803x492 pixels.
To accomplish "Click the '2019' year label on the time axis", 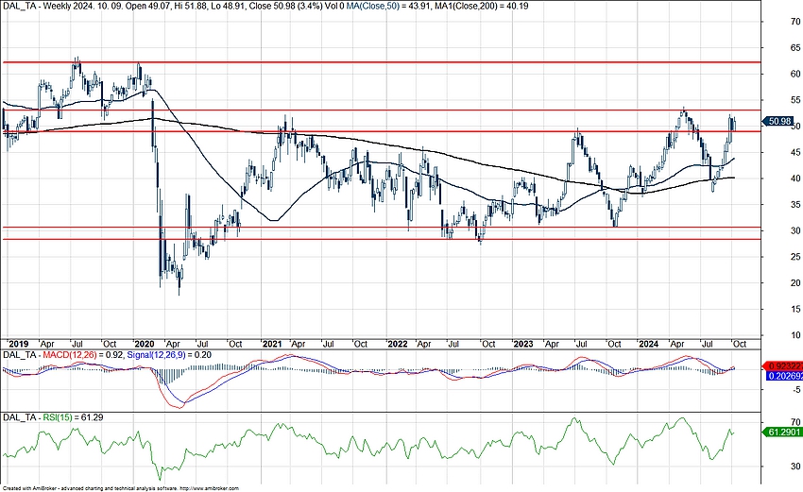I will point(19,344).
